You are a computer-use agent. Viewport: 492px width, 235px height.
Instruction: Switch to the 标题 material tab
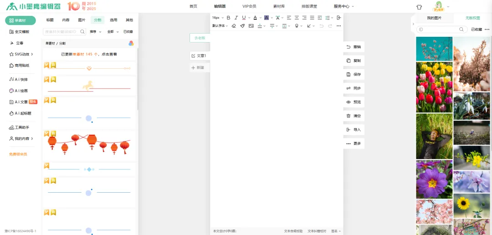tap(50, 20)
